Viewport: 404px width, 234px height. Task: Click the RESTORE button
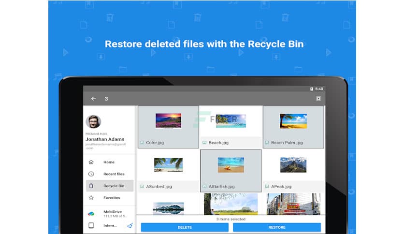(277, 227)
